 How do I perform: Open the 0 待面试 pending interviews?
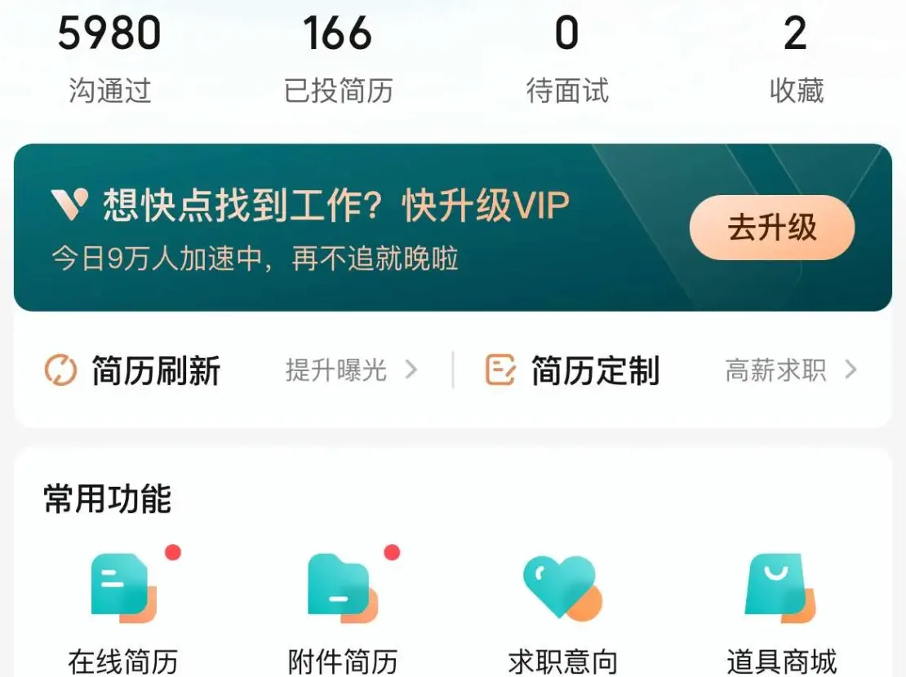(566, 58)
